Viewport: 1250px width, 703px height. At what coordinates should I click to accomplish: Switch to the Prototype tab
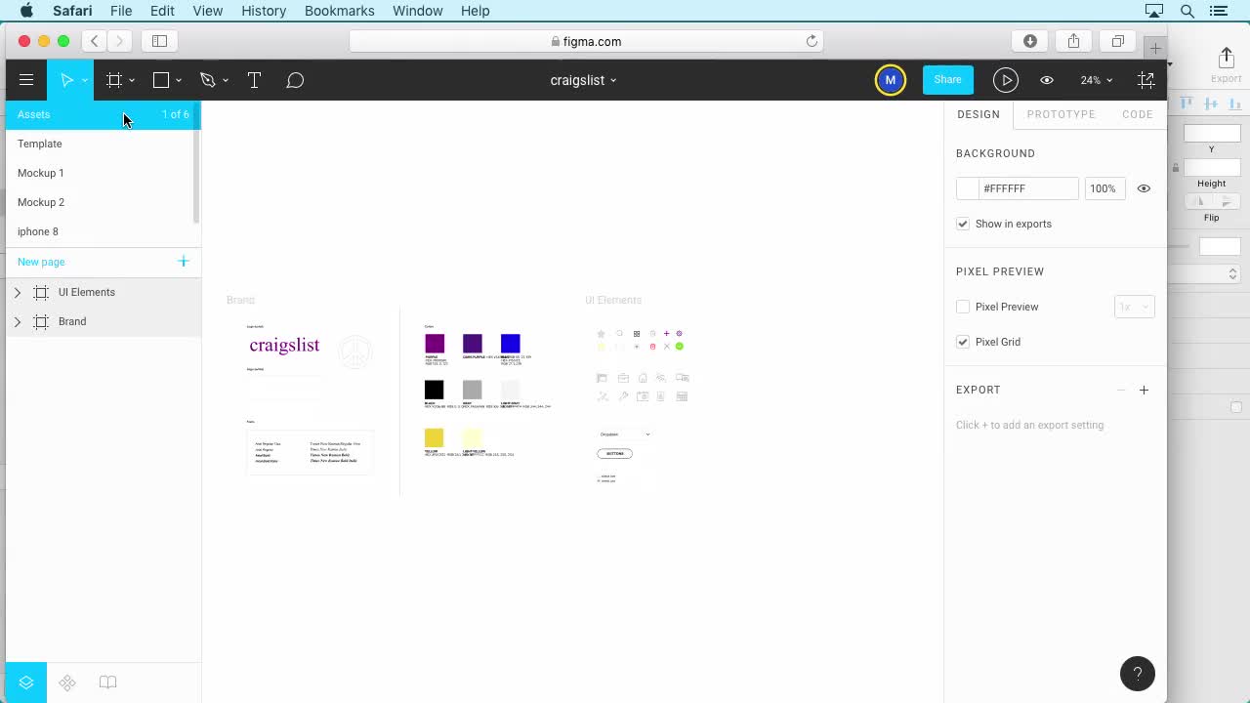(x=1061, y=114)
